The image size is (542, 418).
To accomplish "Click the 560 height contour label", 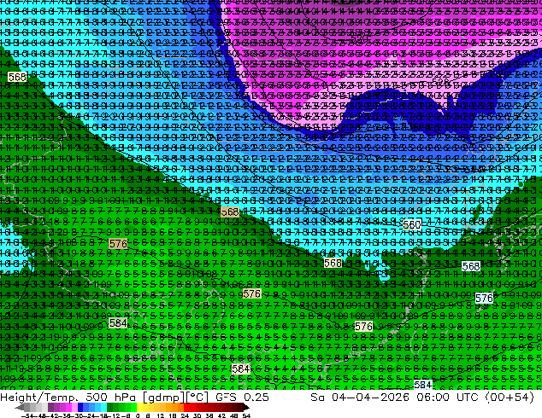I will (x=412, y=225).
